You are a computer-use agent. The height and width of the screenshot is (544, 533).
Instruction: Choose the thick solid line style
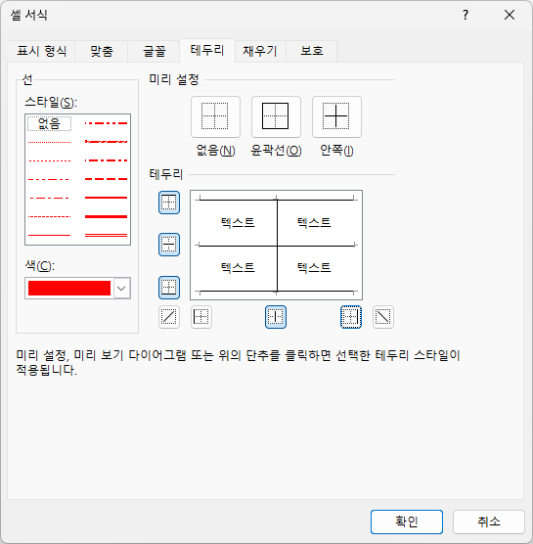click(107, 216)
